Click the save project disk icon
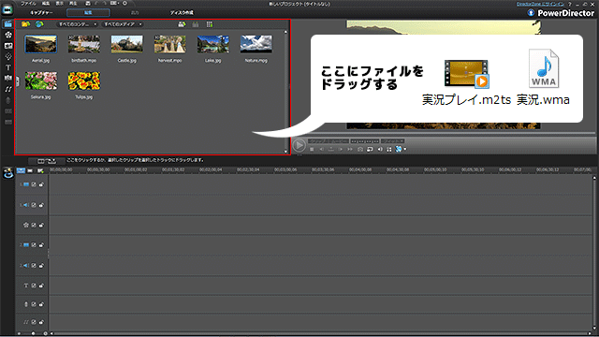Screen dimensions: 599x337 pyautogui.click(x=88, y=3)
